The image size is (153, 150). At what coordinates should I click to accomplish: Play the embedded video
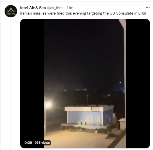[x=85, y=84]
